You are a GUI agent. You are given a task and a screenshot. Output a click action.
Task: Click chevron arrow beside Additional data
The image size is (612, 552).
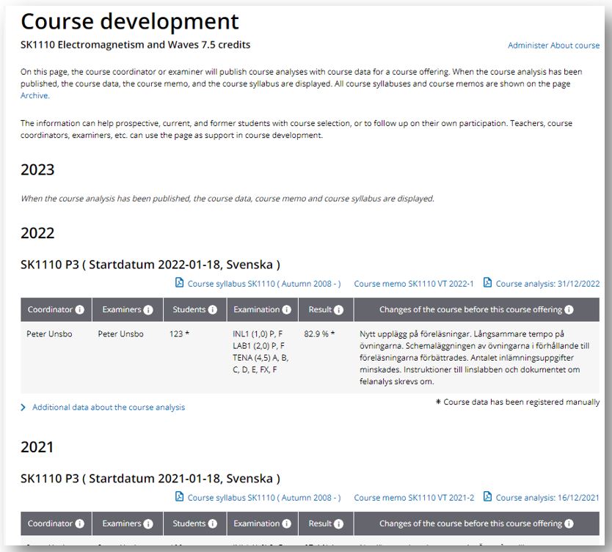point(23,408)
